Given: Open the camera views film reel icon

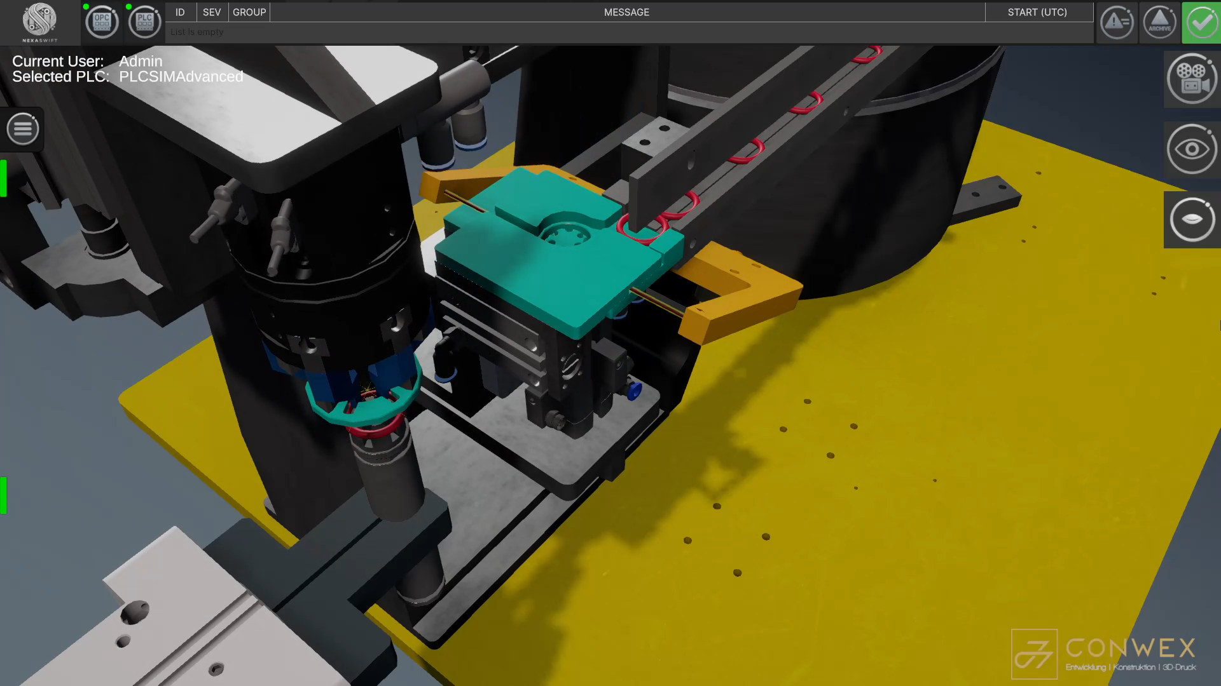Looking at the screenshot, I should tap(1192, 79).
